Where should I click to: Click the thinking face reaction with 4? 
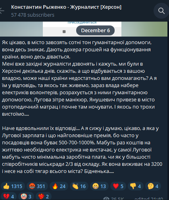click(x=153, y=186)
